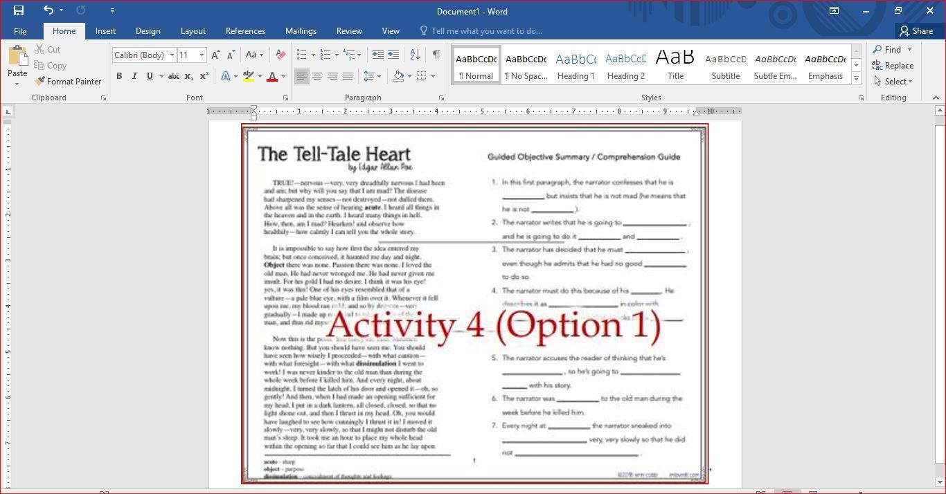Expand the Styles gallery More arrow
The height and width of the screenshot is (494, 946).
[856, 78]
